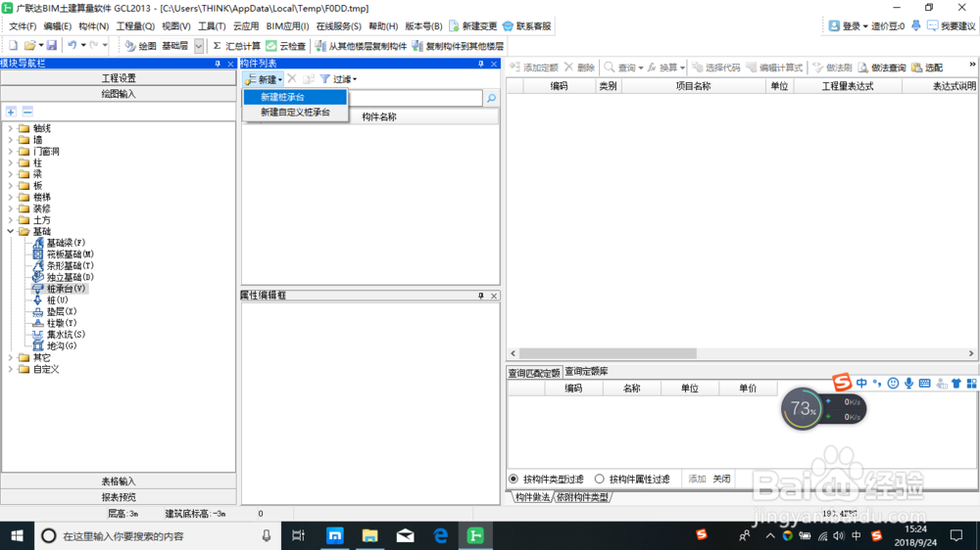Open the BIM应用(I) menu
980x550 pixels.
coord(287,26)
